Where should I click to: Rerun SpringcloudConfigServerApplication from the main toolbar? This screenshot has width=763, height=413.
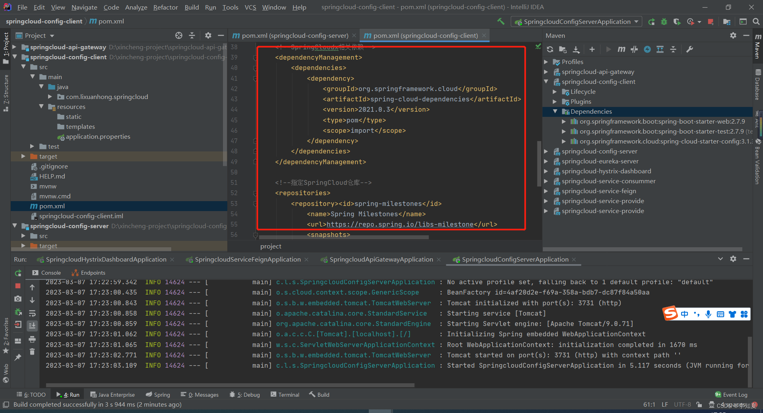pyautogui.click(x=651, y=21)
